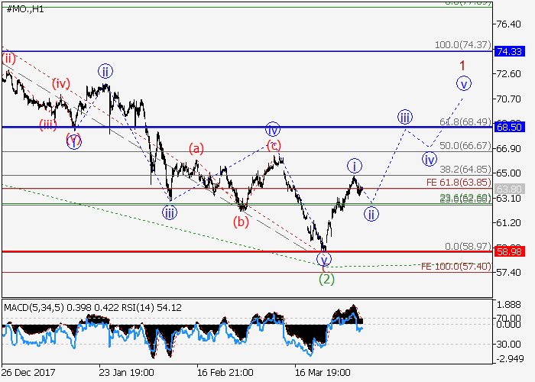The width and height of the screenshot is (535, 382).
Task: Select the red wave 1 label
Action: (x=462, y=66)
